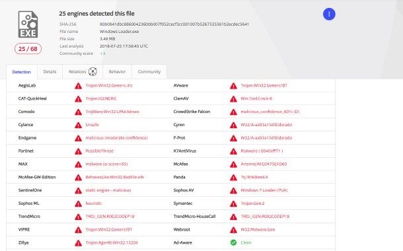Switch to the Detection tab

22,72
